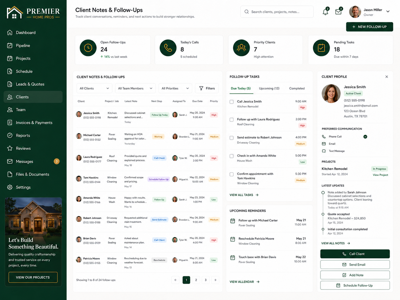
Task: Click the Open Follow-Ups clock icon
Action: click(88, 48)
